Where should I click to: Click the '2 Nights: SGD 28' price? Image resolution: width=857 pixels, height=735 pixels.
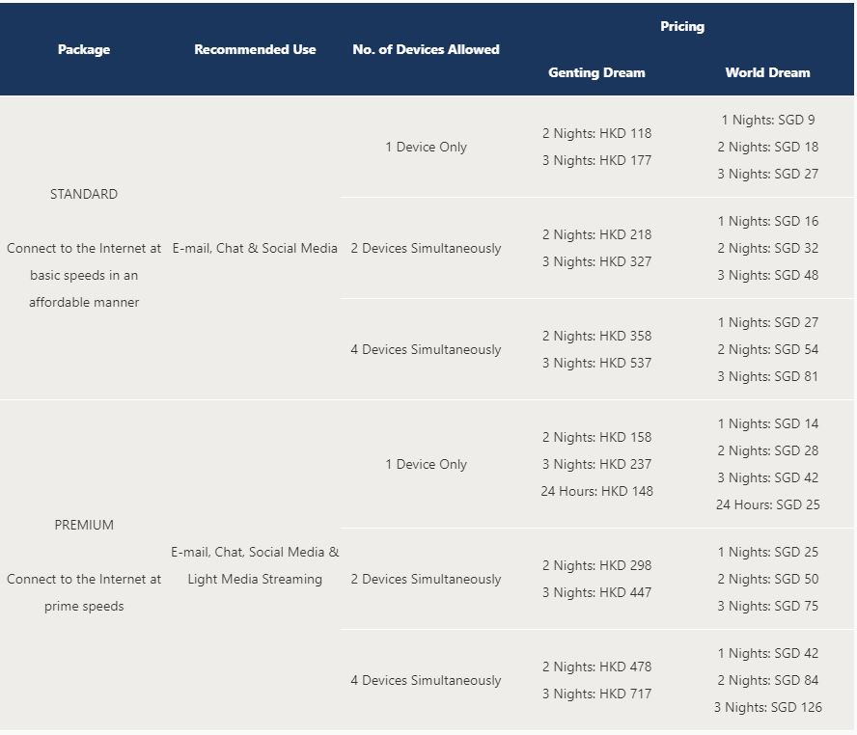(768, 451)
